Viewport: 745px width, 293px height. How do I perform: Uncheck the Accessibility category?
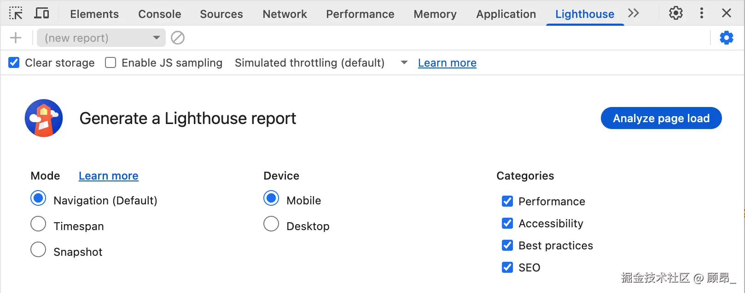pos(507,223)
